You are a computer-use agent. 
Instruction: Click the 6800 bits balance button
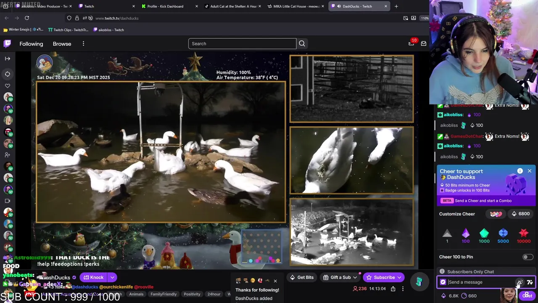pos(520,214)
